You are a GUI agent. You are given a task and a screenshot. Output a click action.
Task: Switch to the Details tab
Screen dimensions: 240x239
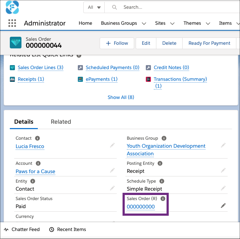24,122
